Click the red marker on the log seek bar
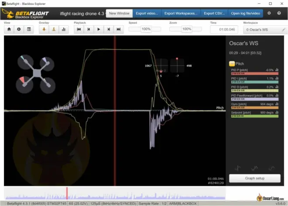 pyautogui.click(x=67, y=193)
